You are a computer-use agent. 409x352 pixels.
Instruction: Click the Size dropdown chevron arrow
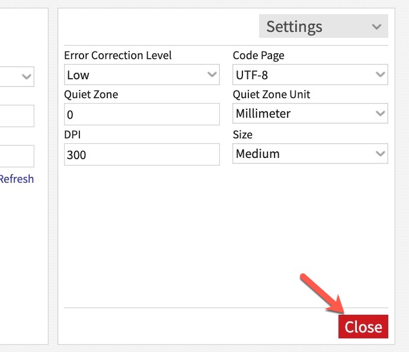pyautogui.click(x=381, y=154)
